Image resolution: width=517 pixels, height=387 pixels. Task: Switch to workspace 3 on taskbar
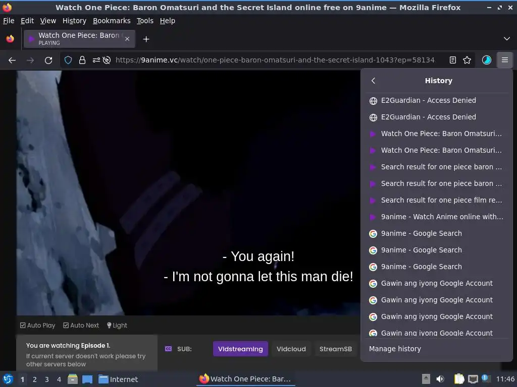47,379
